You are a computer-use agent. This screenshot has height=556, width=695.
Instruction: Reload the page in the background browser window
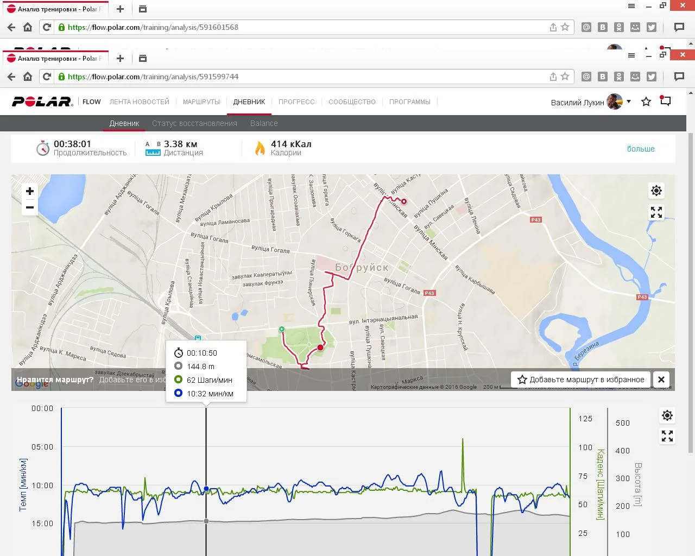click(47, 27)
